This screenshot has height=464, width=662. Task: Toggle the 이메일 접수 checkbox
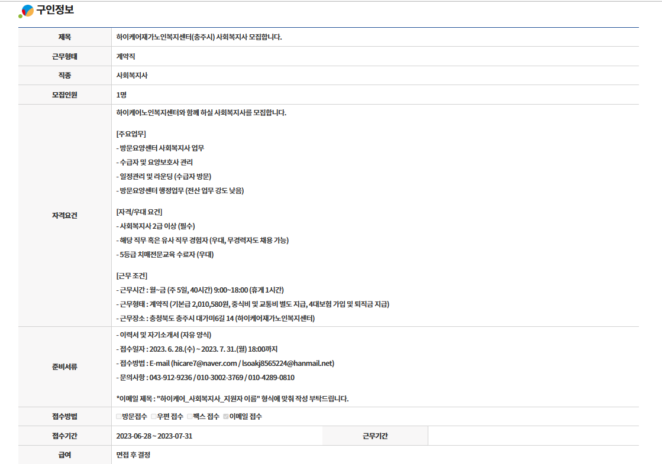pyautogui.click(x=226, y=417)
